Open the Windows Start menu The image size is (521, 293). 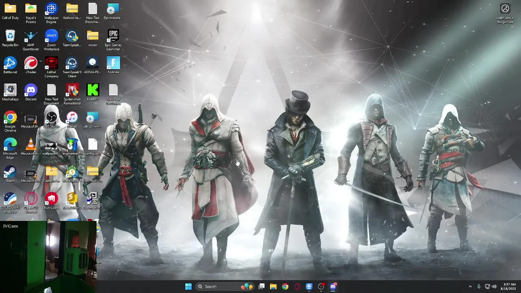tap(188, 286)
